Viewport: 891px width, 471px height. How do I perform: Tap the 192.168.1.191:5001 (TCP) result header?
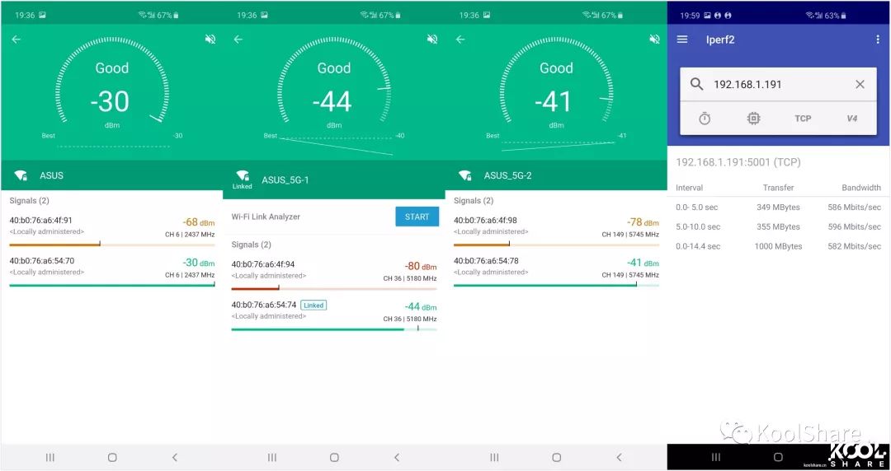[x=738, y=162]
